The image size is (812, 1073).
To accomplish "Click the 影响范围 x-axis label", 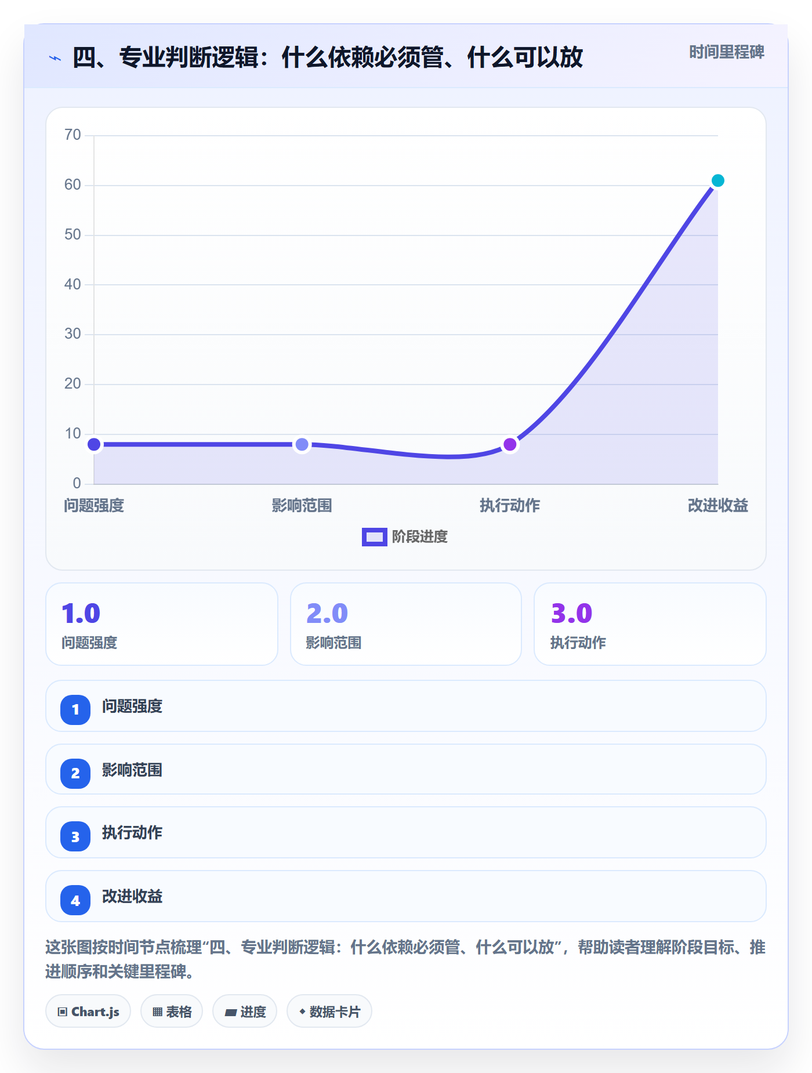I will 302,506.
